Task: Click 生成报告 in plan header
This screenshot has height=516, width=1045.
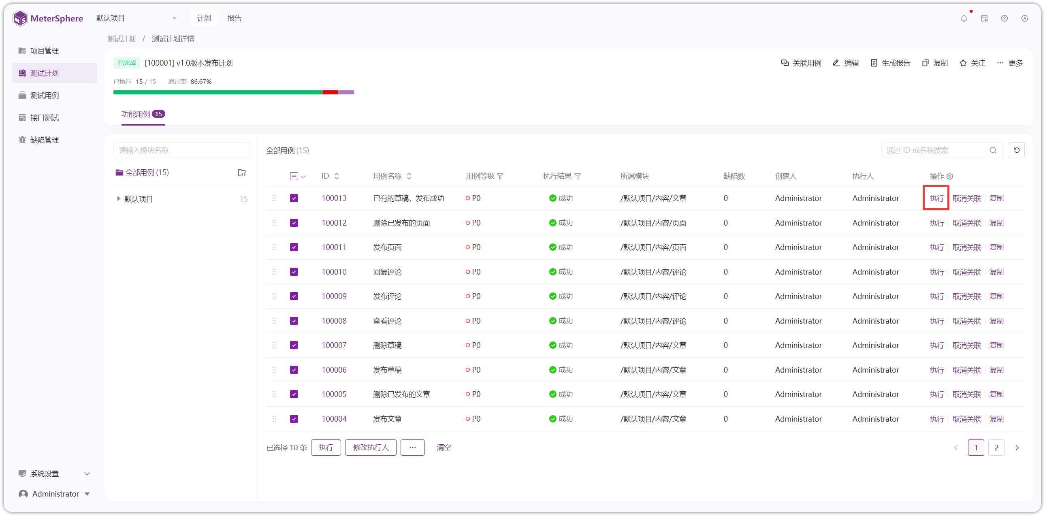Action: pyautogui.click(x=890, y=63)
